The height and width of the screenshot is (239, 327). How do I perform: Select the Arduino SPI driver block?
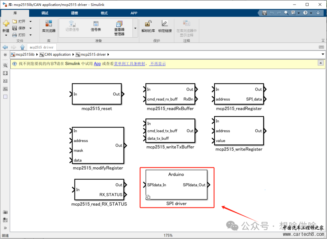click(x=177, y=185)
